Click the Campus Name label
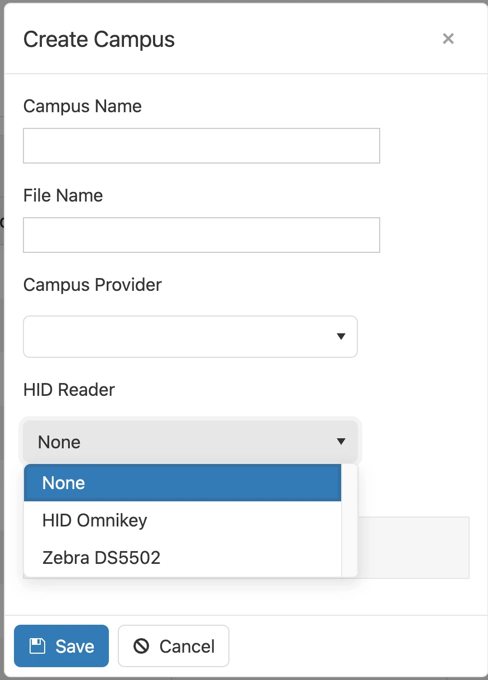 coord(82,106)
